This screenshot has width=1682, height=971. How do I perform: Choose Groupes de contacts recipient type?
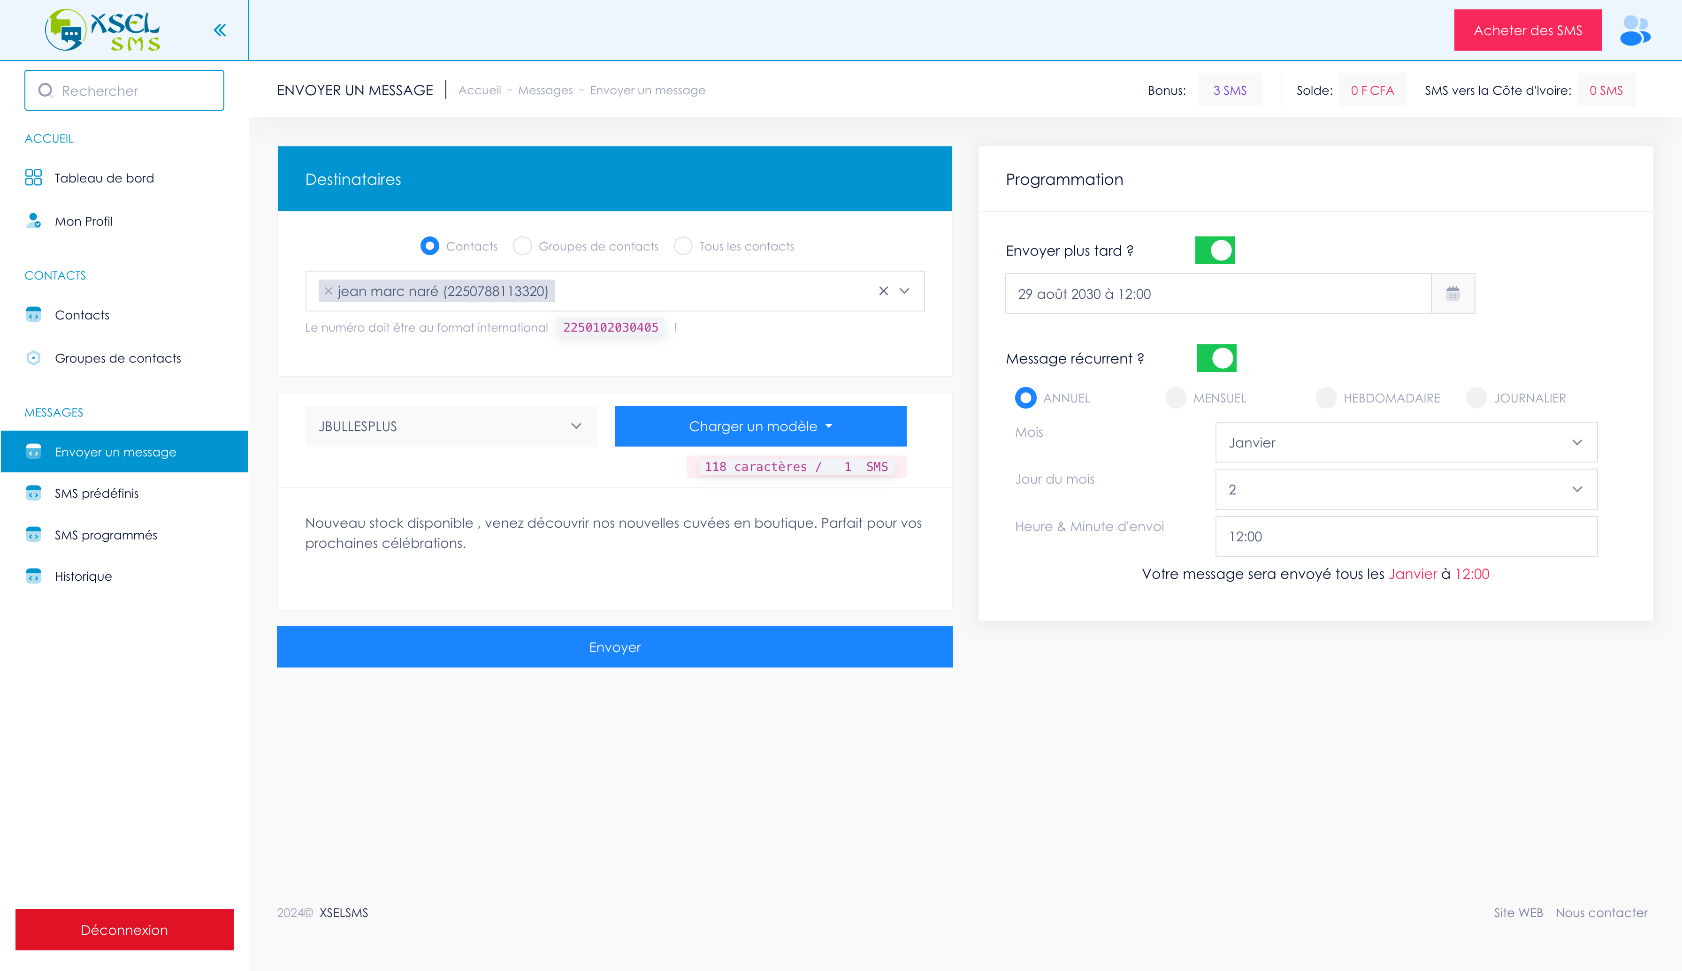click(x=522, y=246)
